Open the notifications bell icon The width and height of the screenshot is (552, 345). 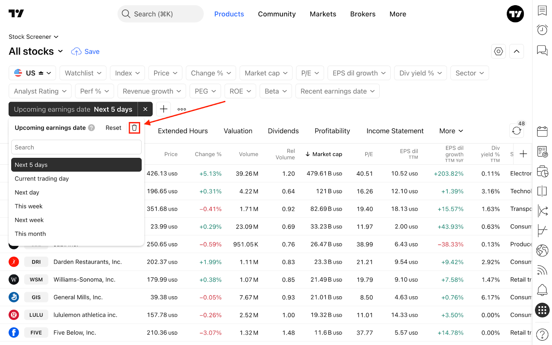[542, 290]
